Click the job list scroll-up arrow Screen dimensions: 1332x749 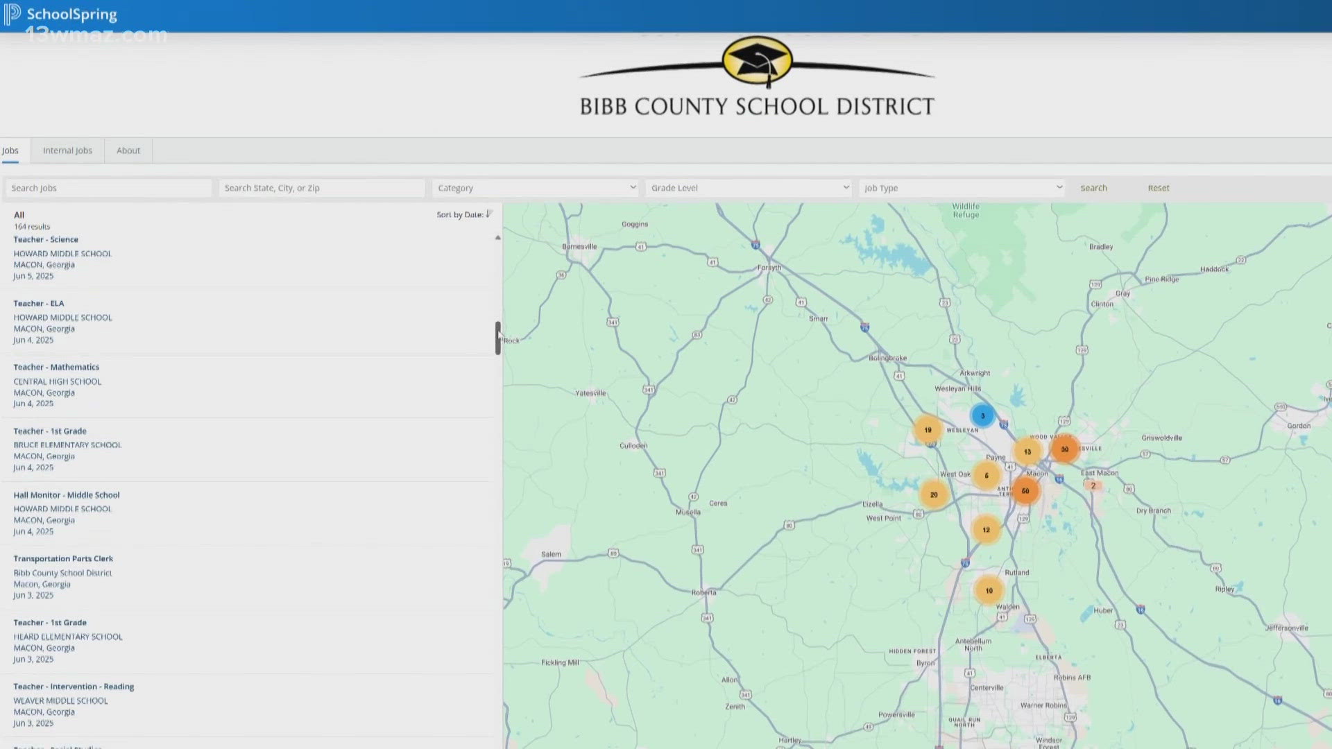(497, 238)
